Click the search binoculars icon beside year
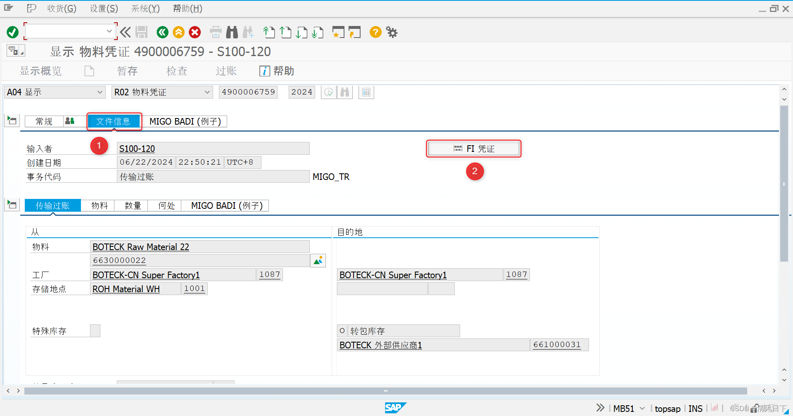The image size is (793, 416). pos(345,92)
